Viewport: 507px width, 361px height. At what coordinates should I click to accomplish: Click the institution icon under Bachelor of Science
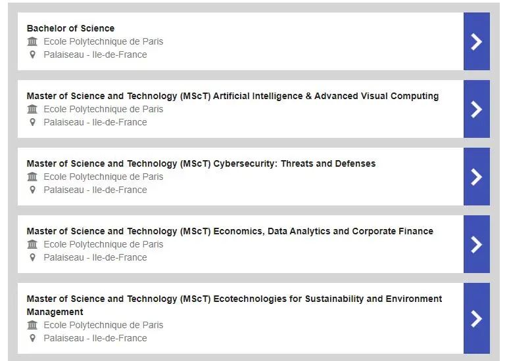tap(32, 41)
